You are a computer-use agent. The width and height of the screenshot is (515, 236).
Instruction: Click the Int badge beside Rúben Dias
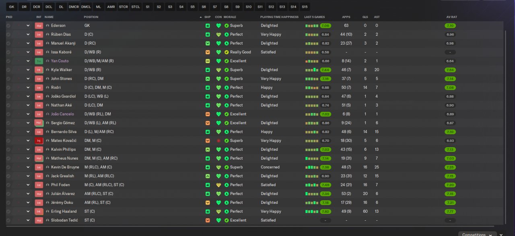tap(39, 35)
